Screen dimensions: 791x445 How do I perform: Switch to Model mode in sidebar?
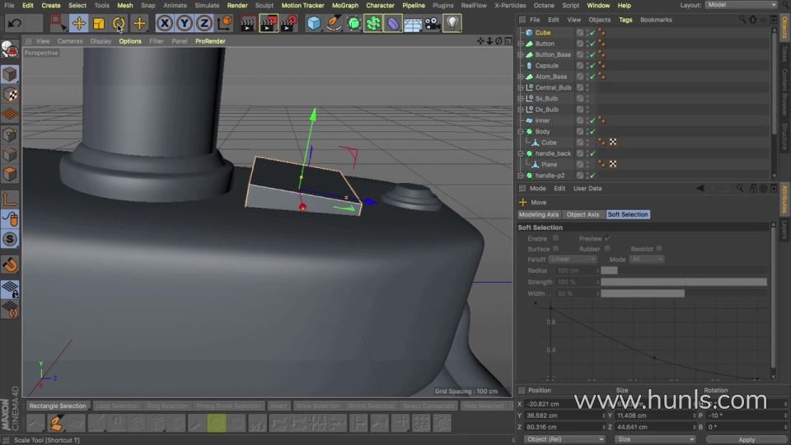10,74
